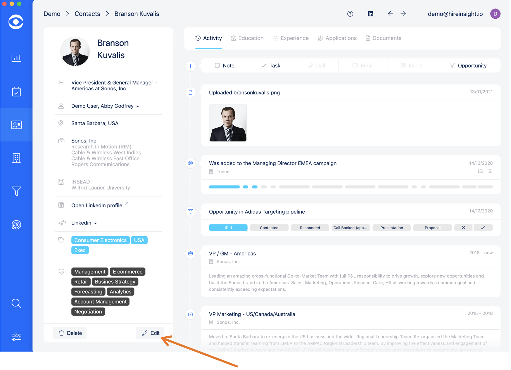Click the USA tag

[x=139, y=240]
